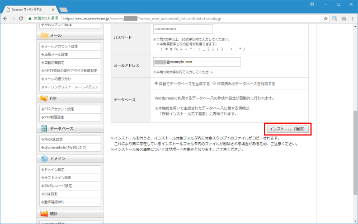The height and width of the screenshot is (224, 358).
Task: Click the address bar URL
Action: (142, 18)
